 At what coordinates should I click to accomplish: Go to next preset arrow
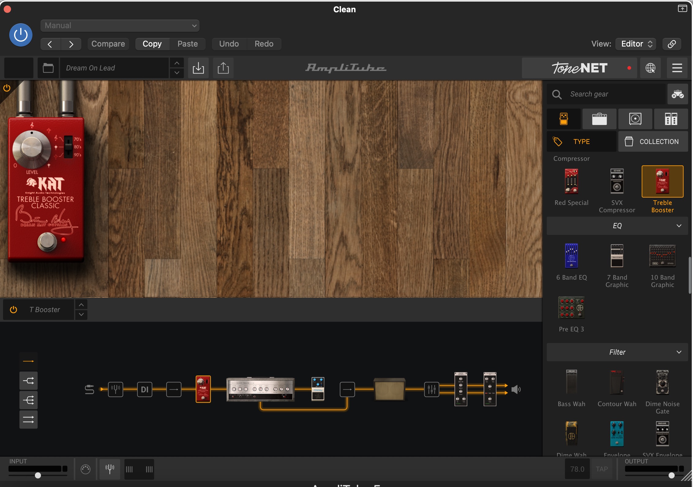click(x=71, y=44)
